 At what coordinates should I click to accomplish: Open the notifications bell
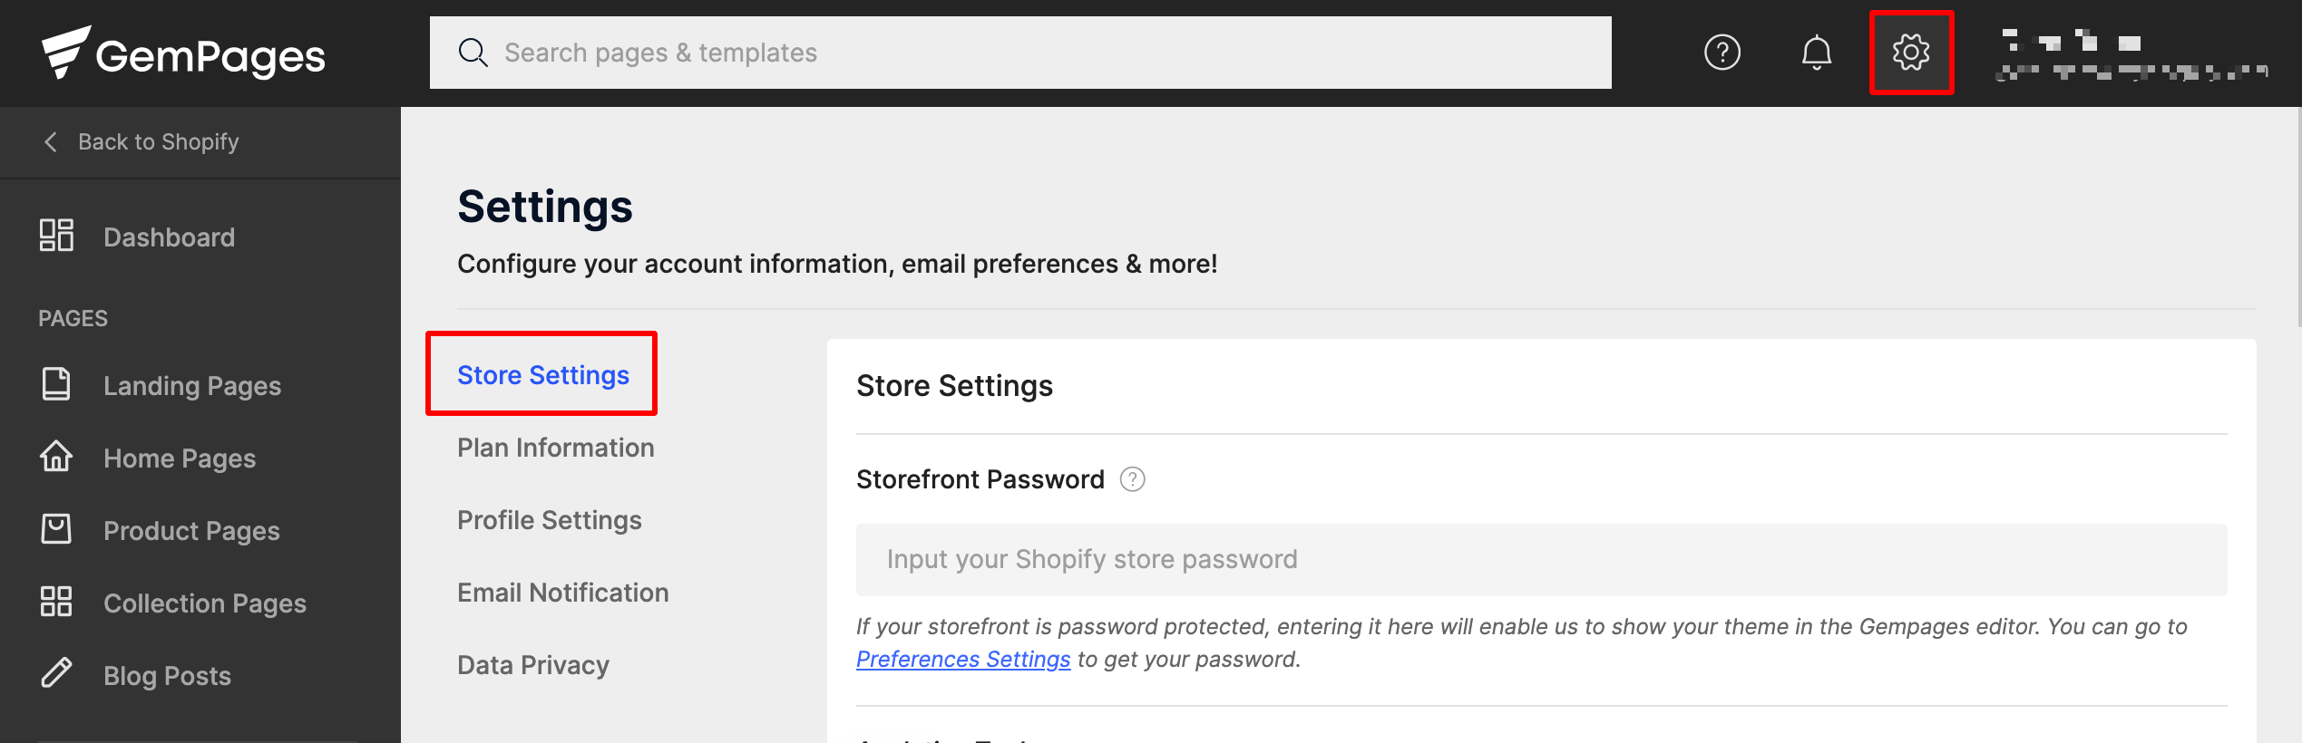coord(1816,53)
